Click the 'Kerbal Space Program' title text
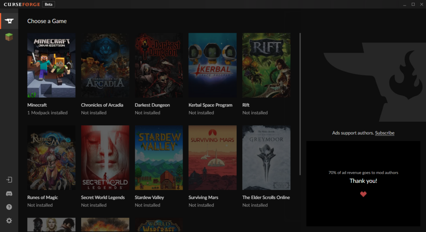 [x=210, y=105]
